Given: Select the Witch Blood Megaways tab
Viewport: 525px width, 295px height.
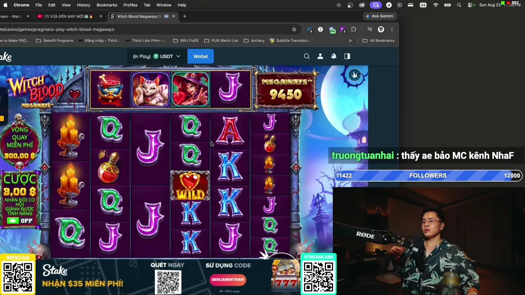Looking at the screenshot, I should [142, 16].
